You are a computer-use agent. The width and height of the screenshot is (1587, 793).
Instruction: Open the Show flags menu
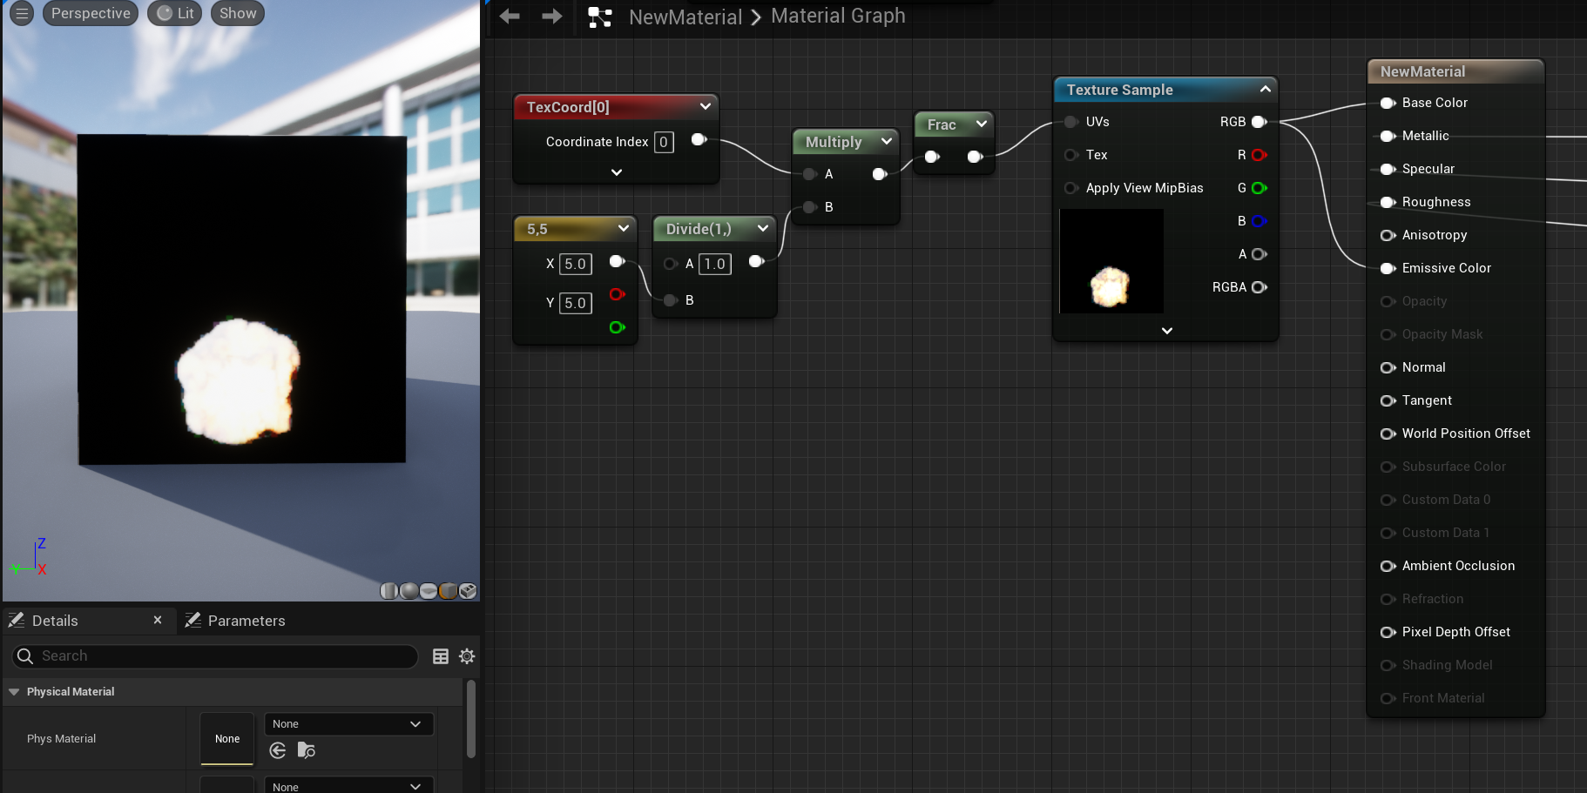point(238,13)
